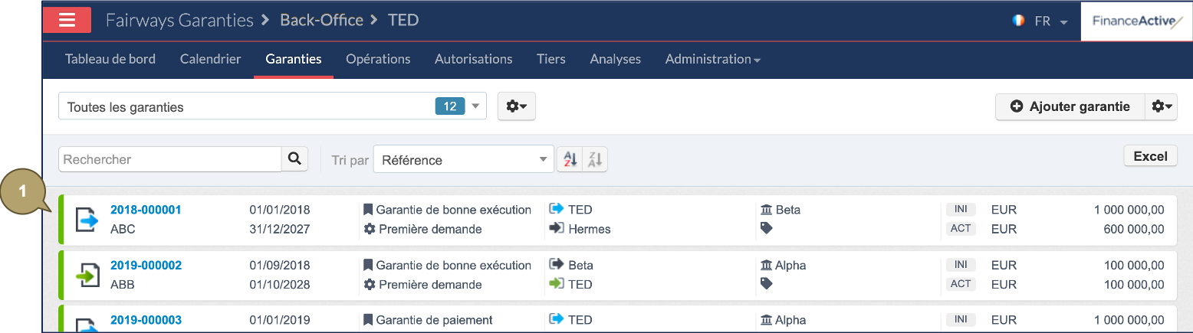
Task: Open the FR language selector
Action: pyautogui.click(x=1040, y=21)
